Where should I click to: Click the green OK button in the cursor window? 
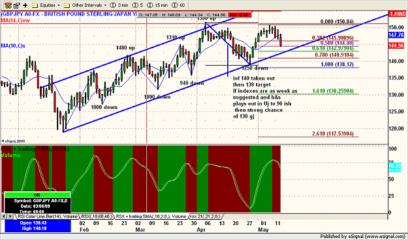pos(37,195)
